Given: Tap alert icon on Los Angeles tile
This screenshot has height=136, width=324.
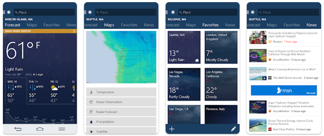Looking at the screenshot, I should click(x=208, y=80).
